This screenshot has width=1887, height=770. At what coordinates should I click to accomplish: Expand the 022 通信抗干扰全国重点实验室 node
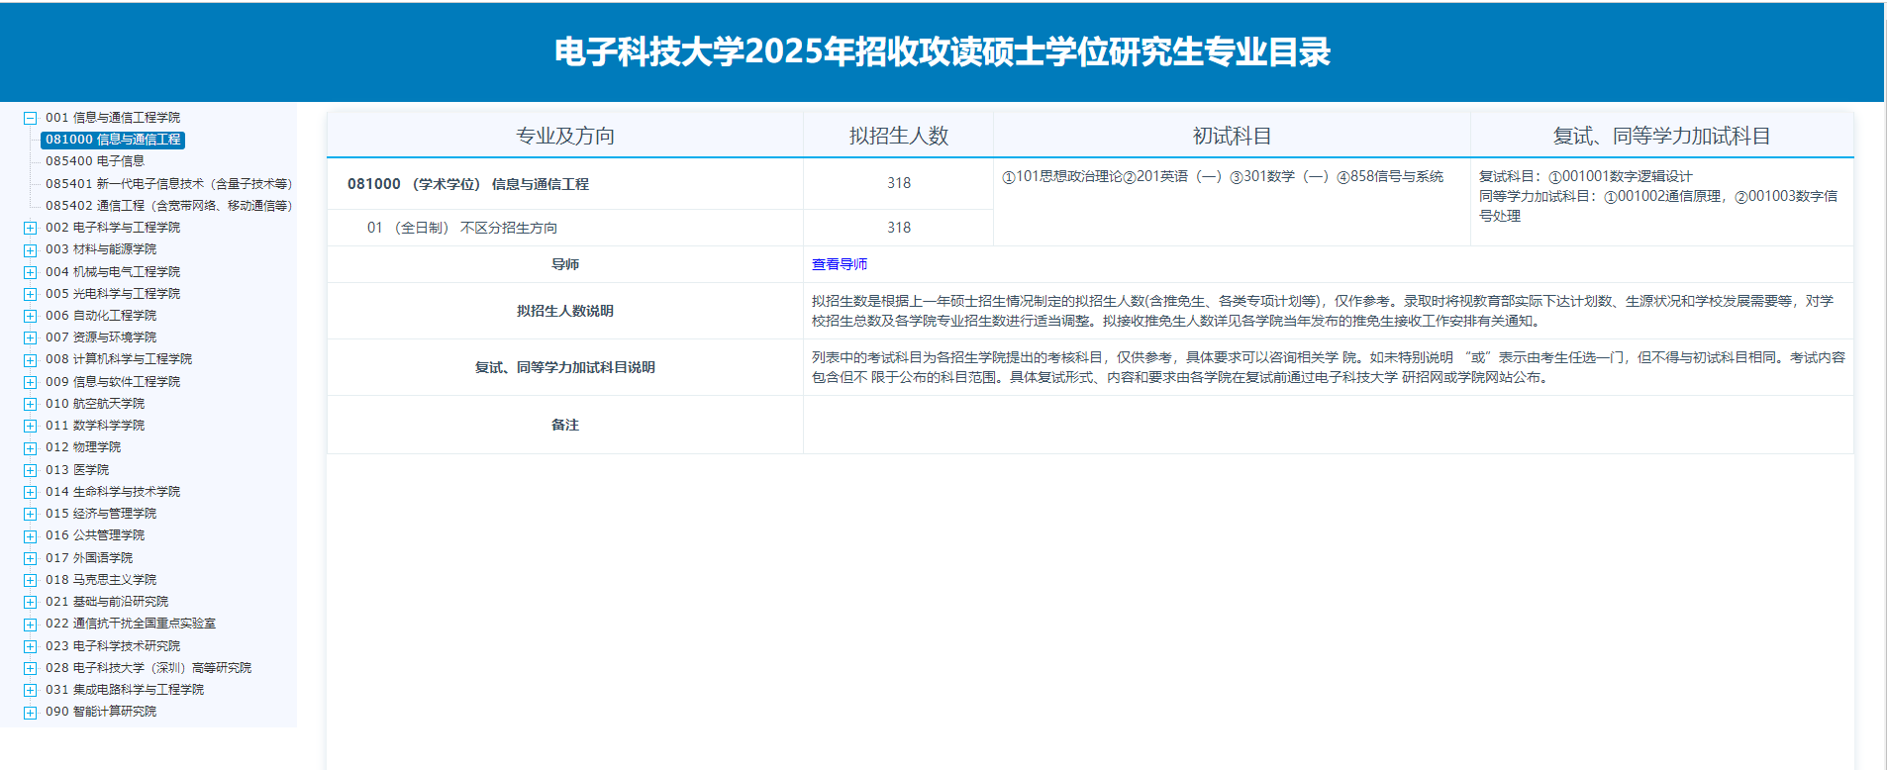click(31, 624)
